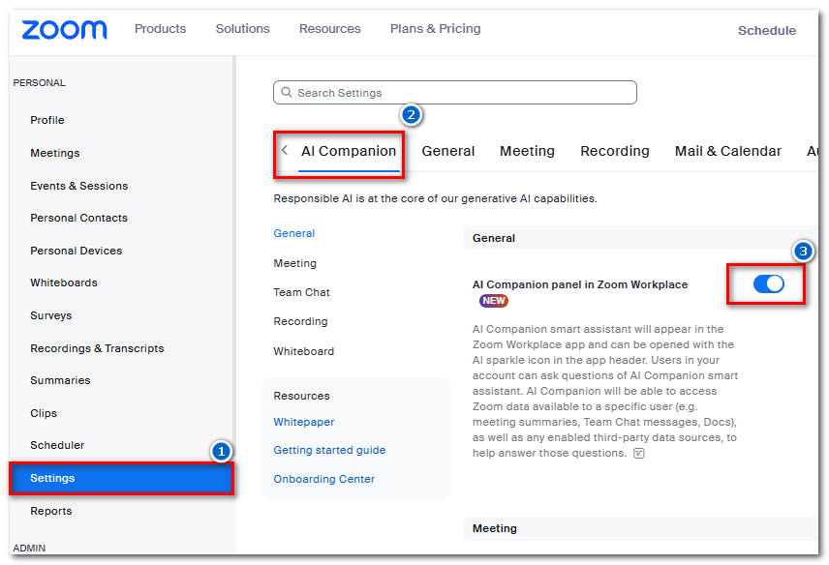The height and width of the screenshot is (565, 829).
Task: Open Events & Sessions in sidebar
Action: 78,186
